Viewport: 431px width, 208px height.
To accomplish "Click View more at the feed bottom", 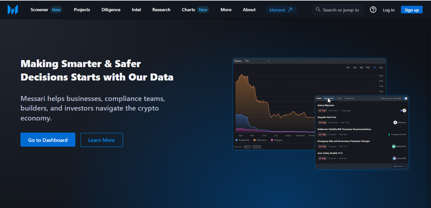I will coord(399,166).
